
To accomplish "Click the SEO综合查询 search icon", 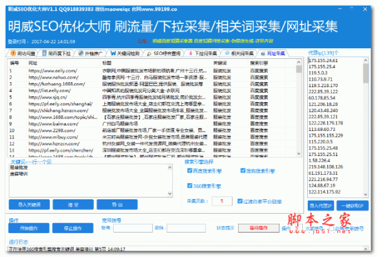I will [x=150, y=55].
